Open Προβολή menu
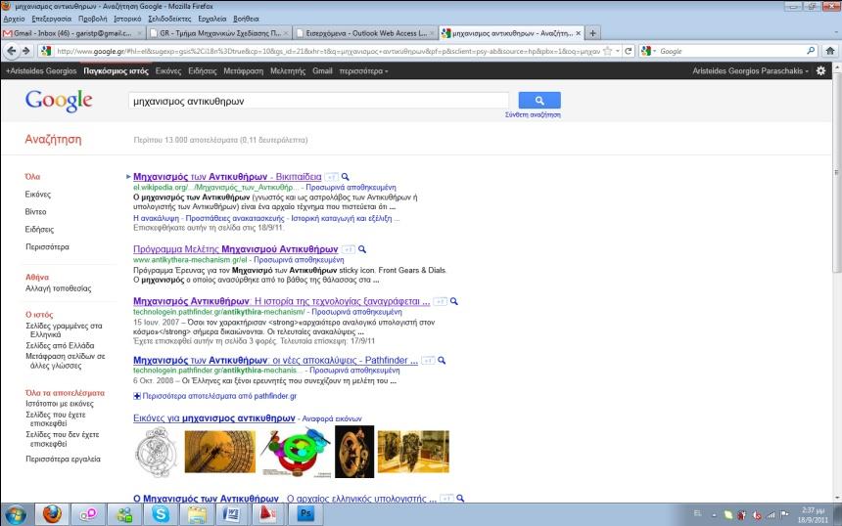842x526 pixels. (92, 19)
